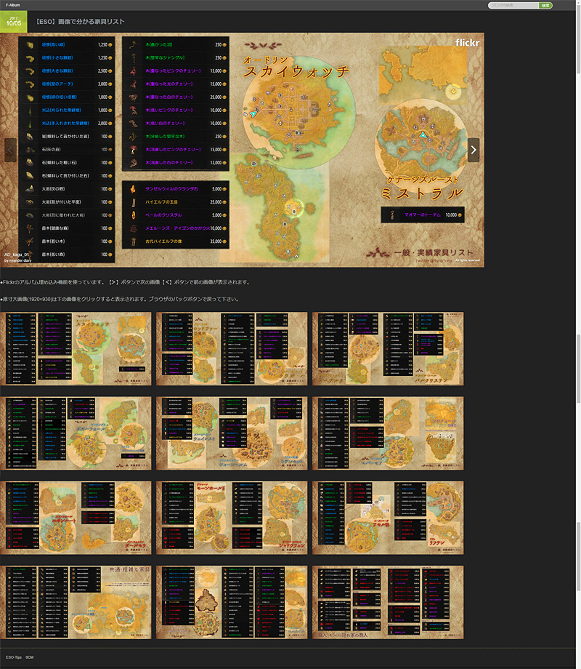Viewport: 581px width, 669px height.
Task: Open the F-Album blog title link
Action: (x=13, y=5)
